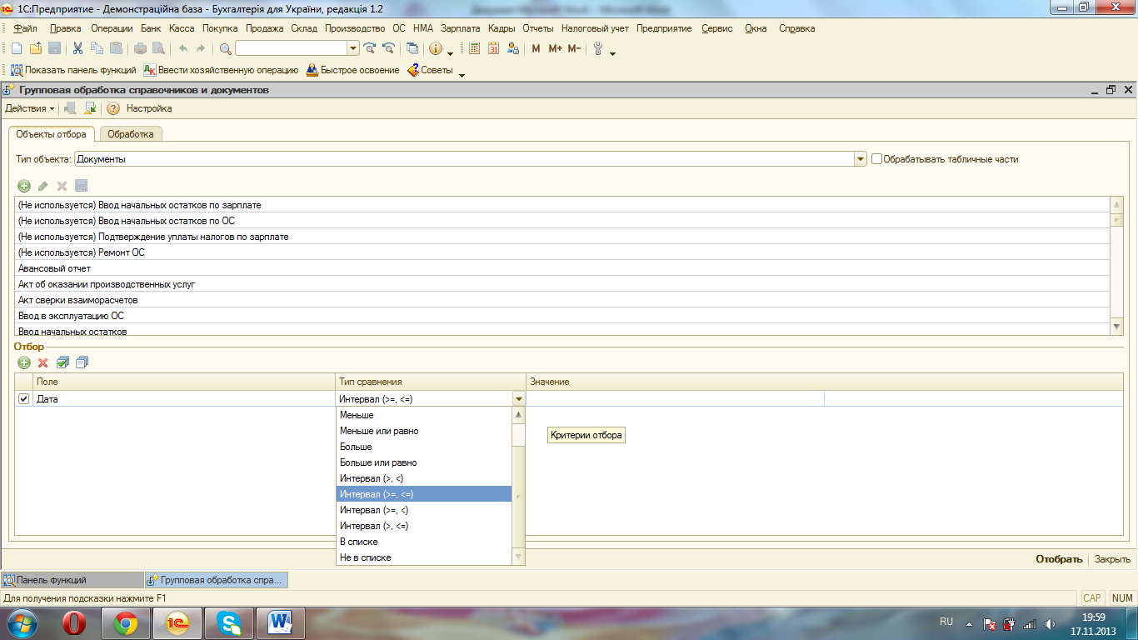Open the Операции menu
Viewport: 1138px width, 640px height.
(x=112, y=28)
